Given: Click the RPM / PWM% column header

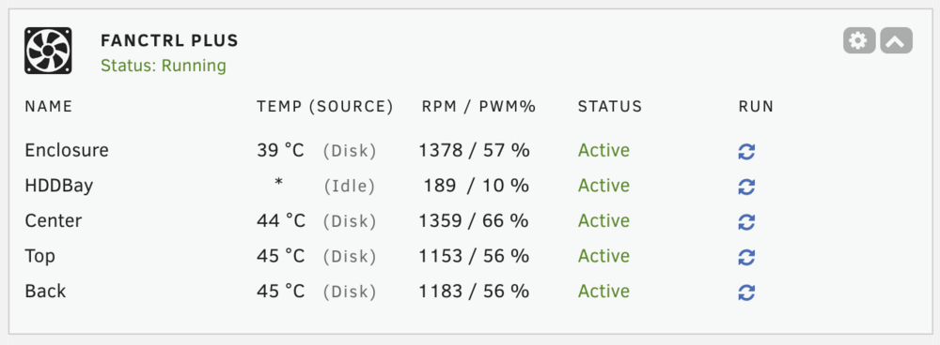Looking at the screenshot, I should tap(478, 107).
